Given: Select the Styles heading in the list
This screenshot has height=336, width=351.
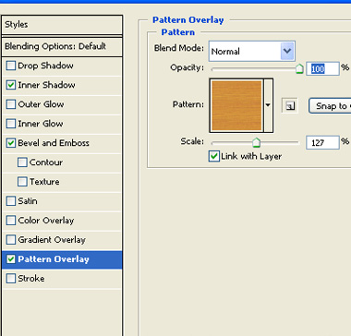Looking at the screenshot, I should (17, 25).
